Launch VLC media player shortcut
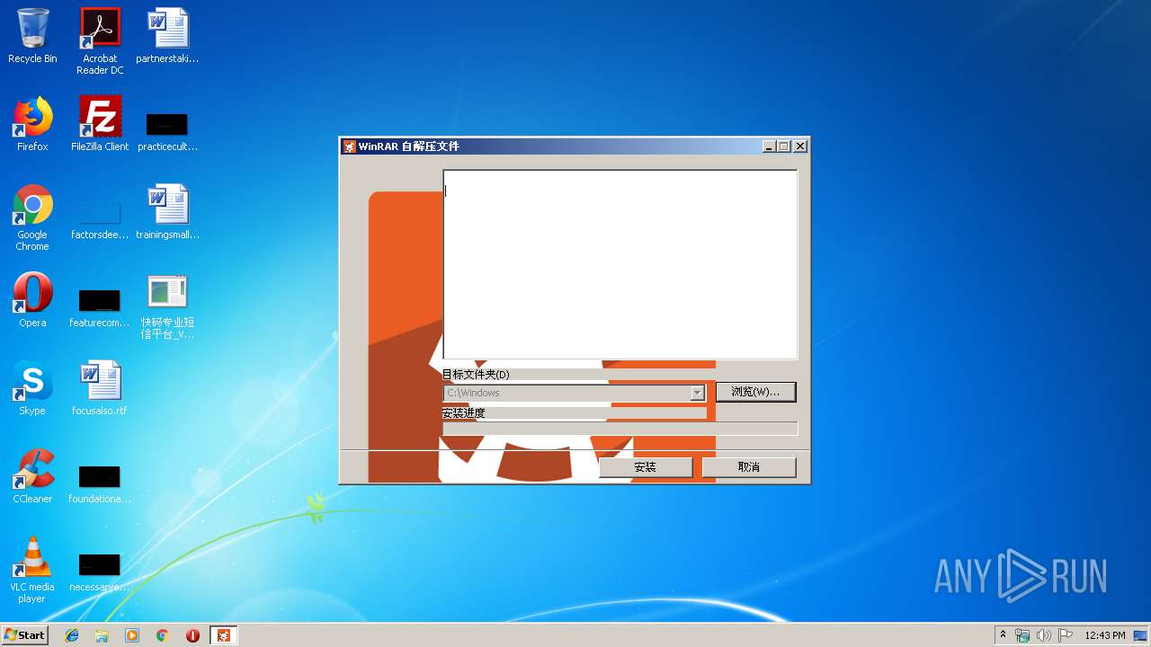The height and width of the screenshot is (647, 1151). tap(32, 570)
